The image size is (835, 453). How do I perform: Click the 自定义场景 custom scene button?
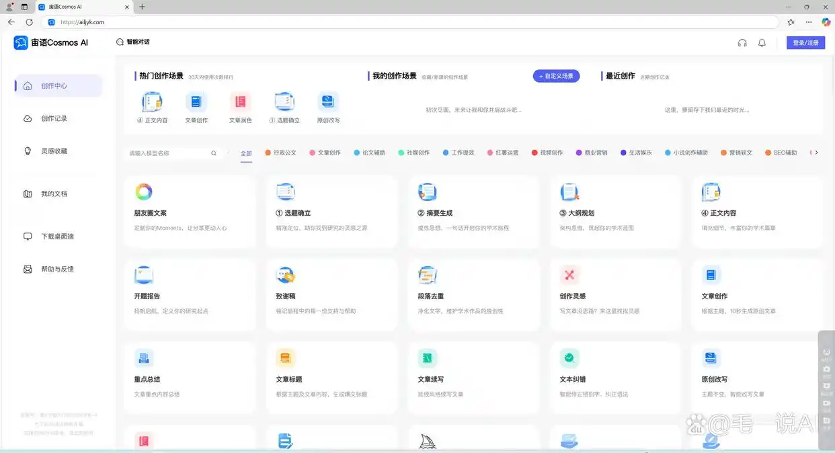(556, 76)
